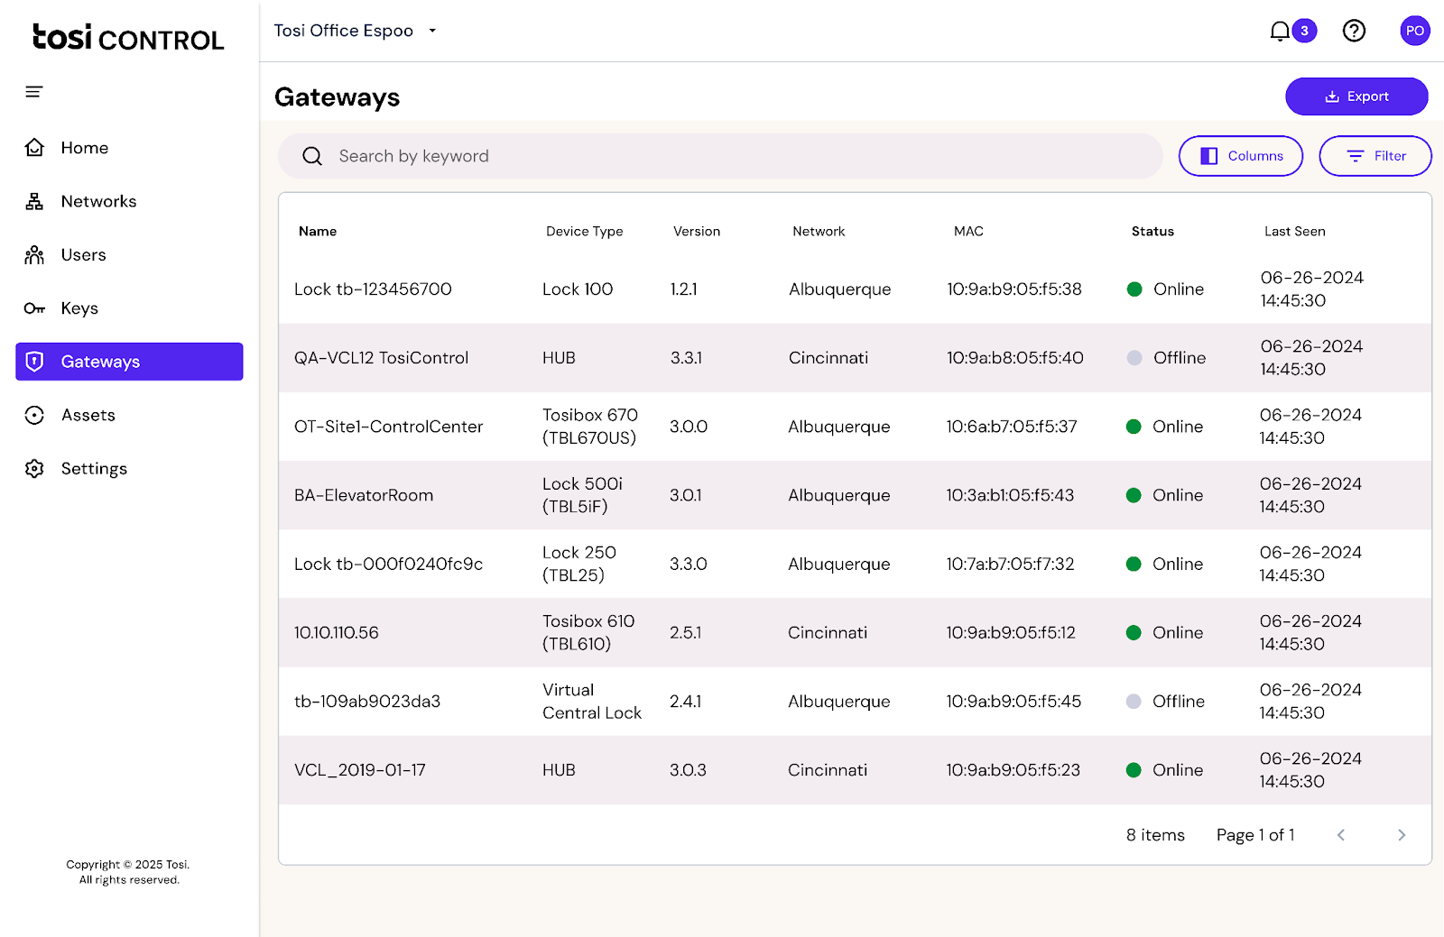Select gateway name tb-109ab9023da3
This screenshot has height=937, width=1444.
367,702
